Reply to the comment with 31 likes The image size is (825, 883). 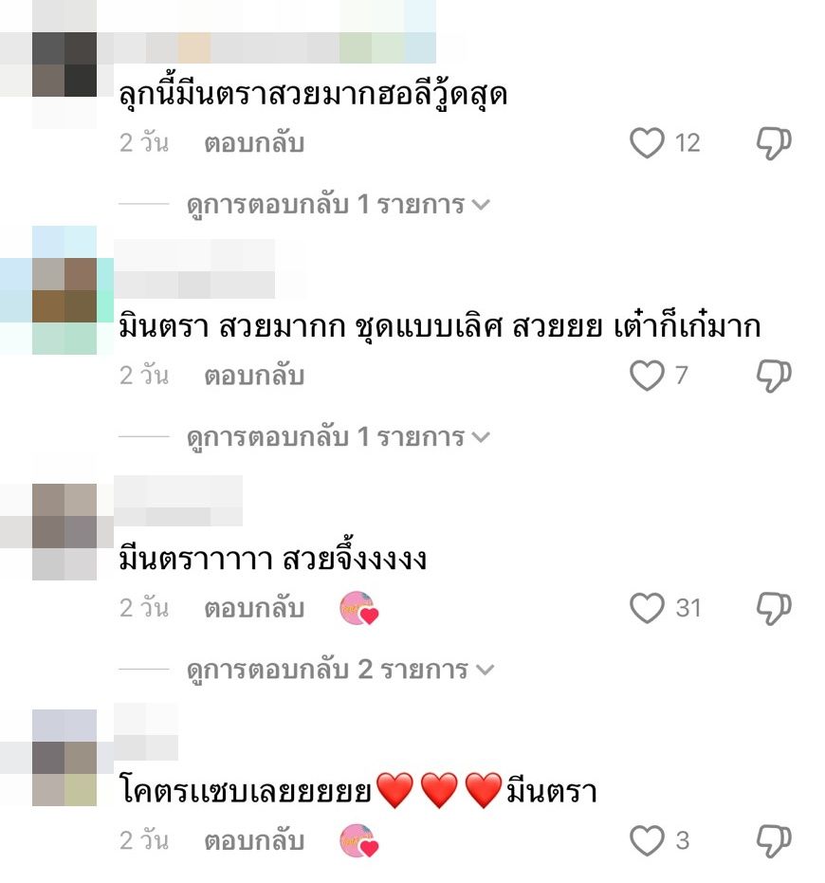coord(254,608)
